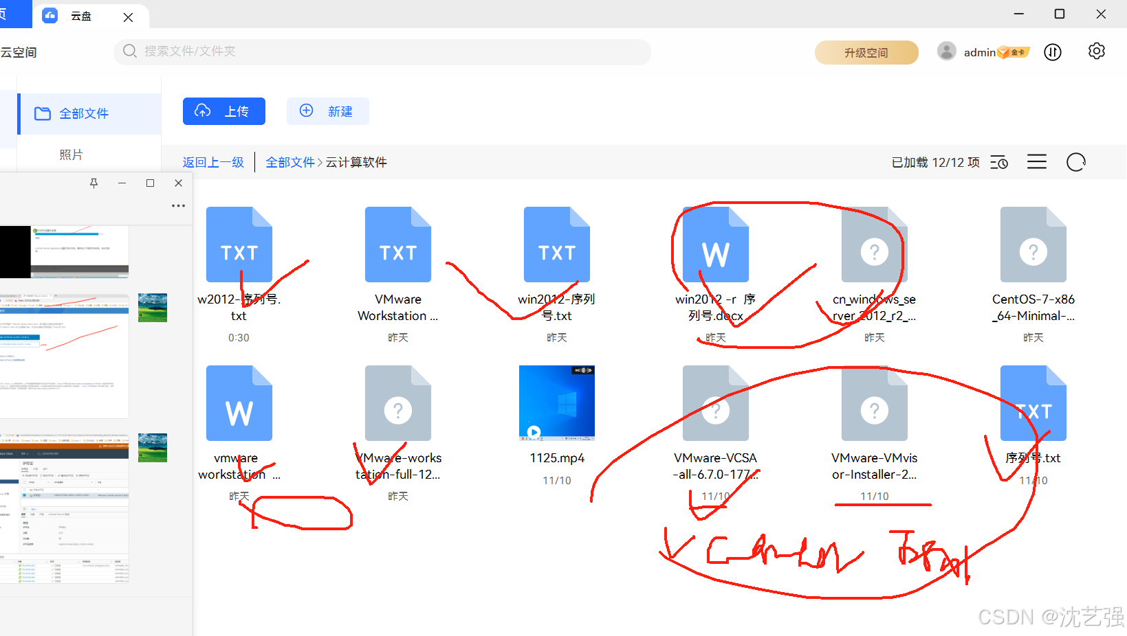Click the sort-by-time icon
Screen dimensions: 1127x636
[999, 163]
